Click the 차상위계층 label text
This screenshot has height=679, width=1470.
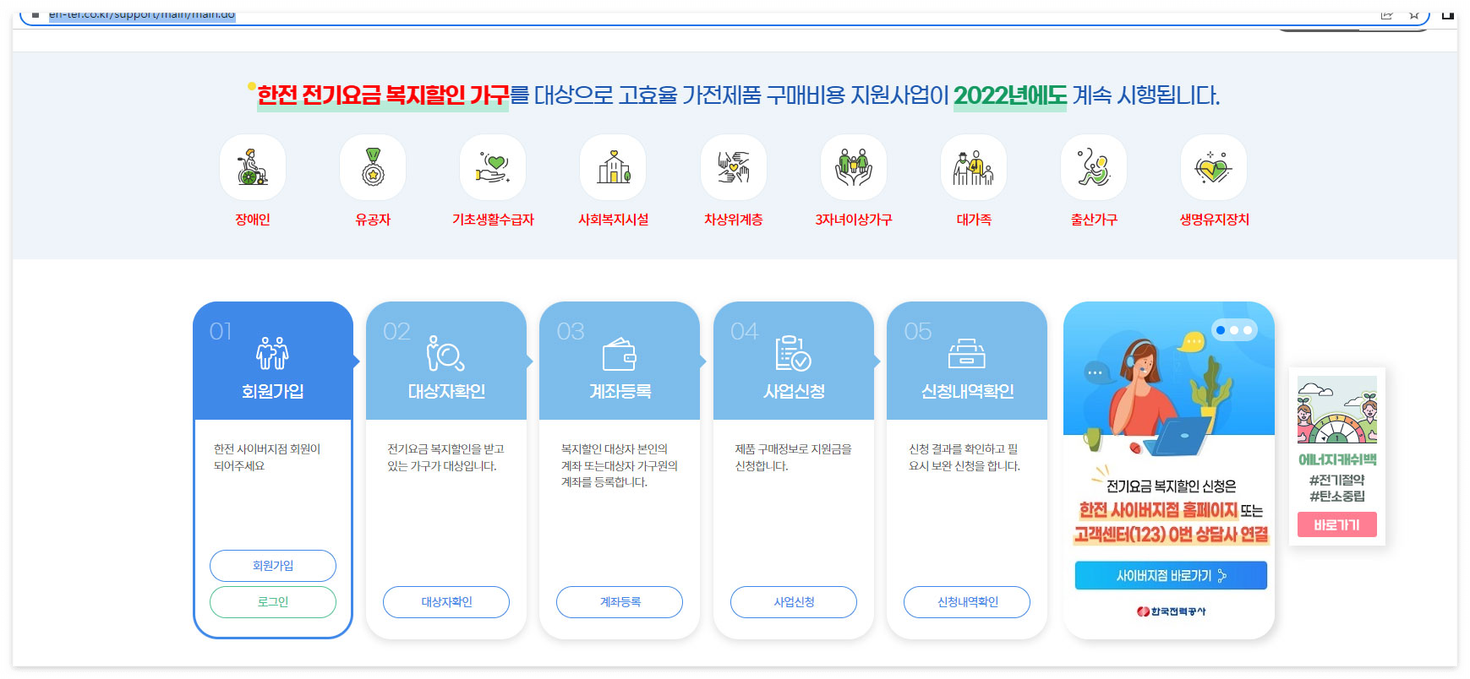(734, 220)
